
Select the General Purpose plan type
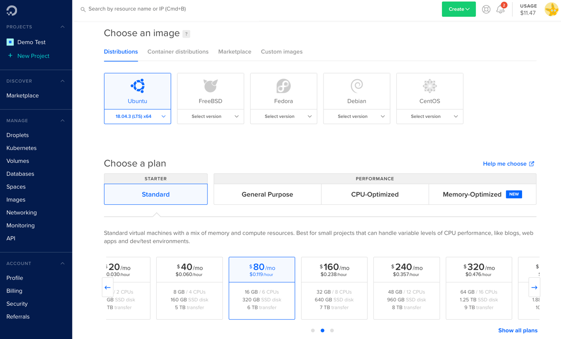pyautogui.click(x=267, y=194)
